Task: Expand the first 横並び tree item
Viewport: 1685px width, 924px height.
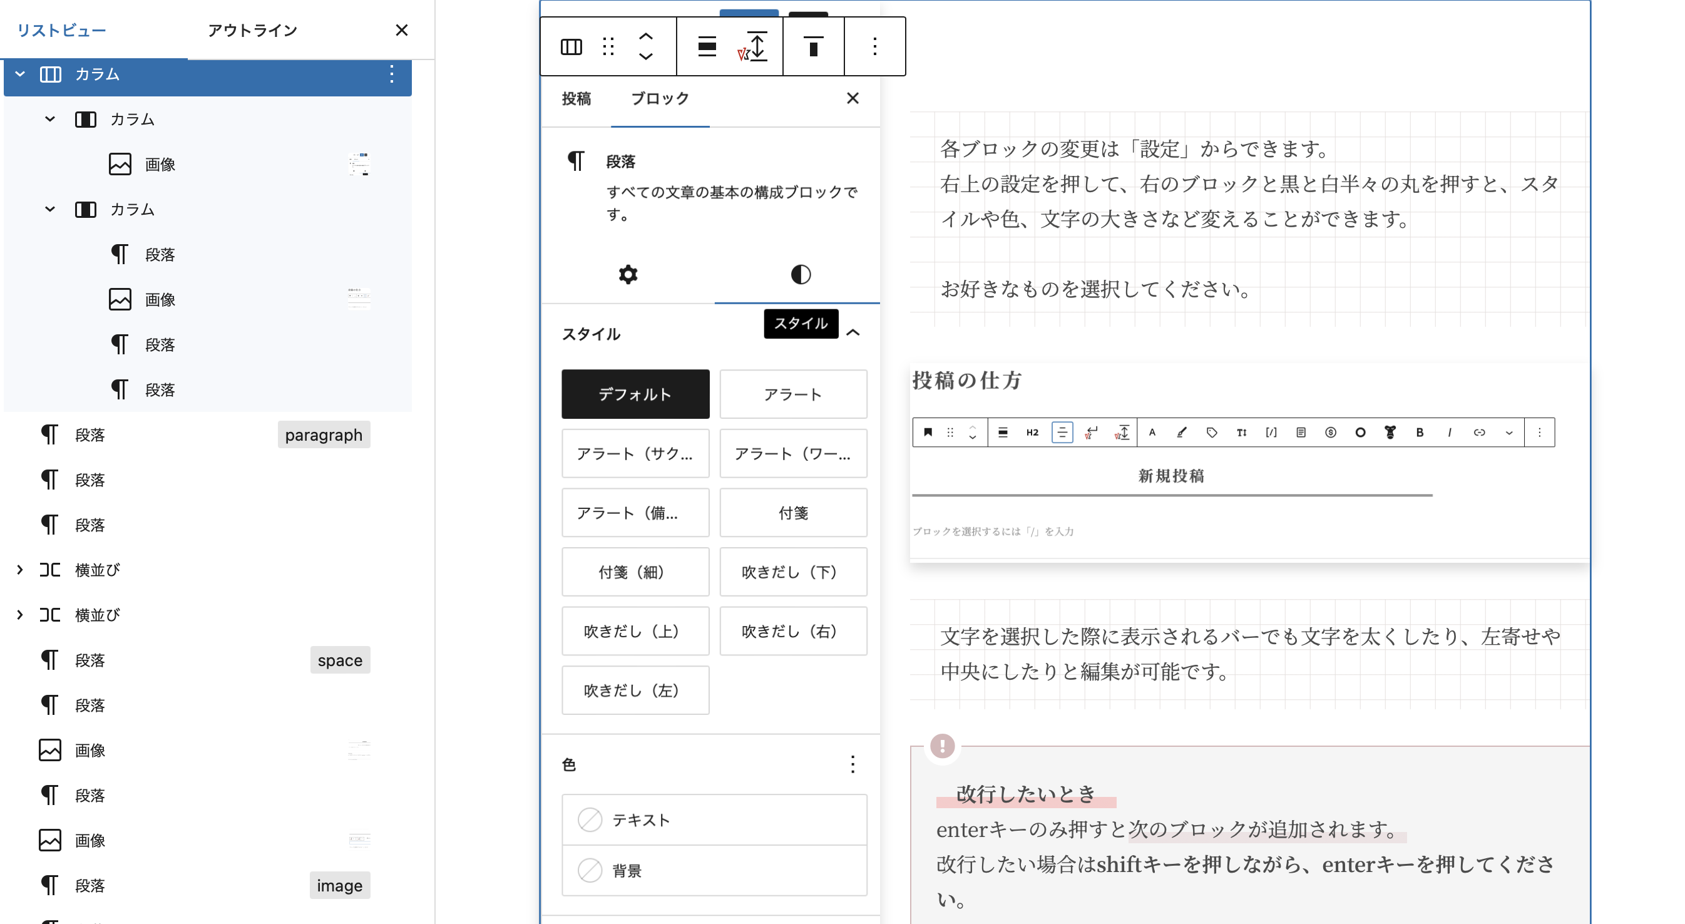Action: (19, 569)
